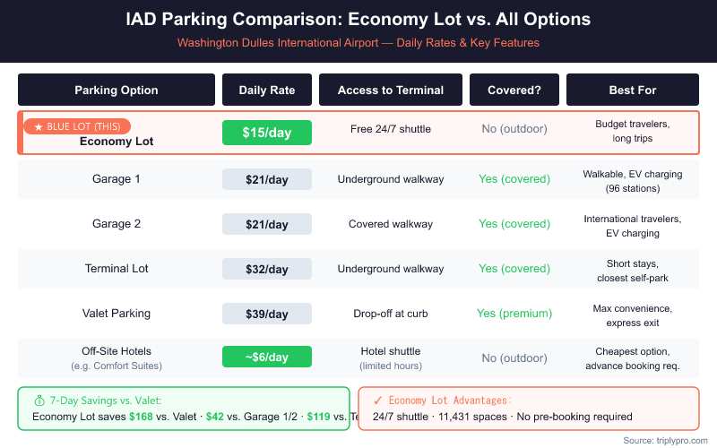
Task: Click Garage 1's "Yes (covered)" text
Action: pyautogui.click(x=514, y=179)
